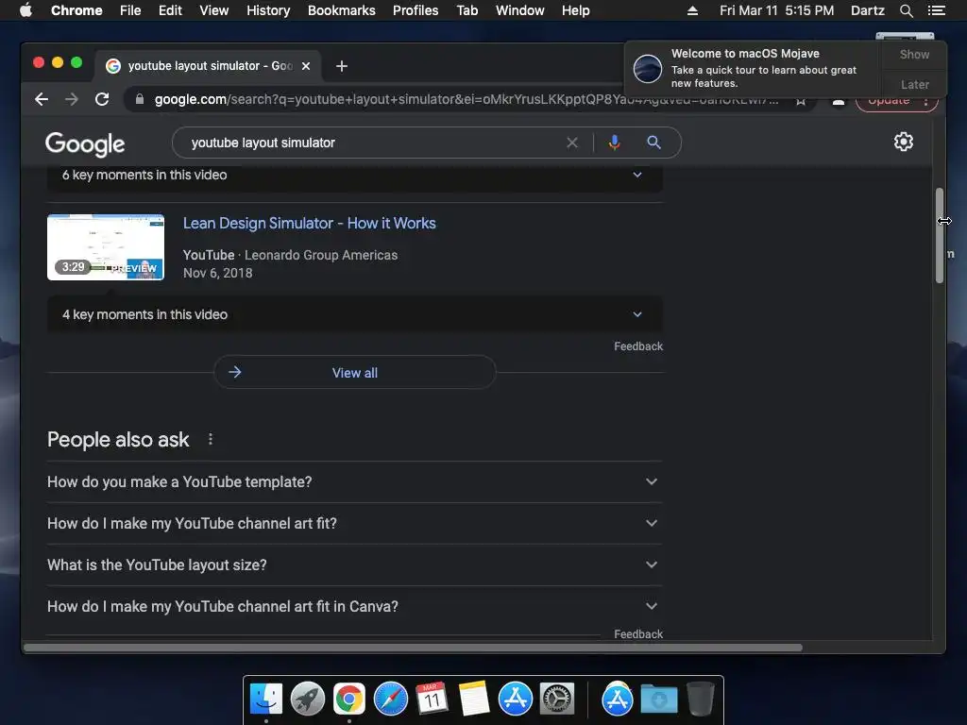
Task: Open the Trash in the dock
Action: [x=701, y=700]
